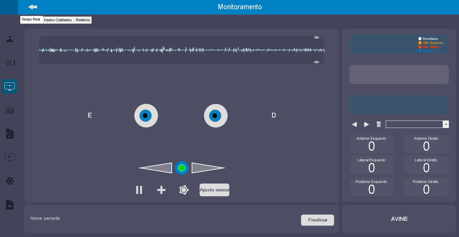
Task: Click the binary data file icon
Action: click(10, 134)
